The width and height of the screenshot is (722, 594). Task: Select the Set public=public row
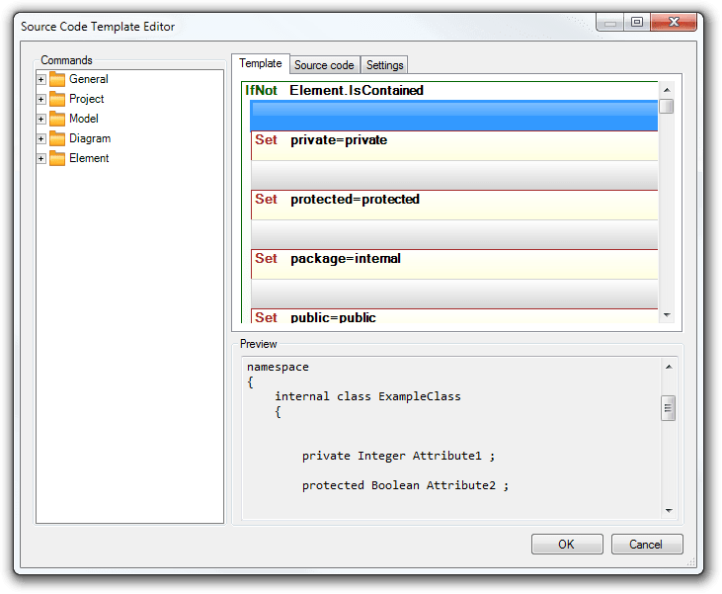[x=454, y=316]
